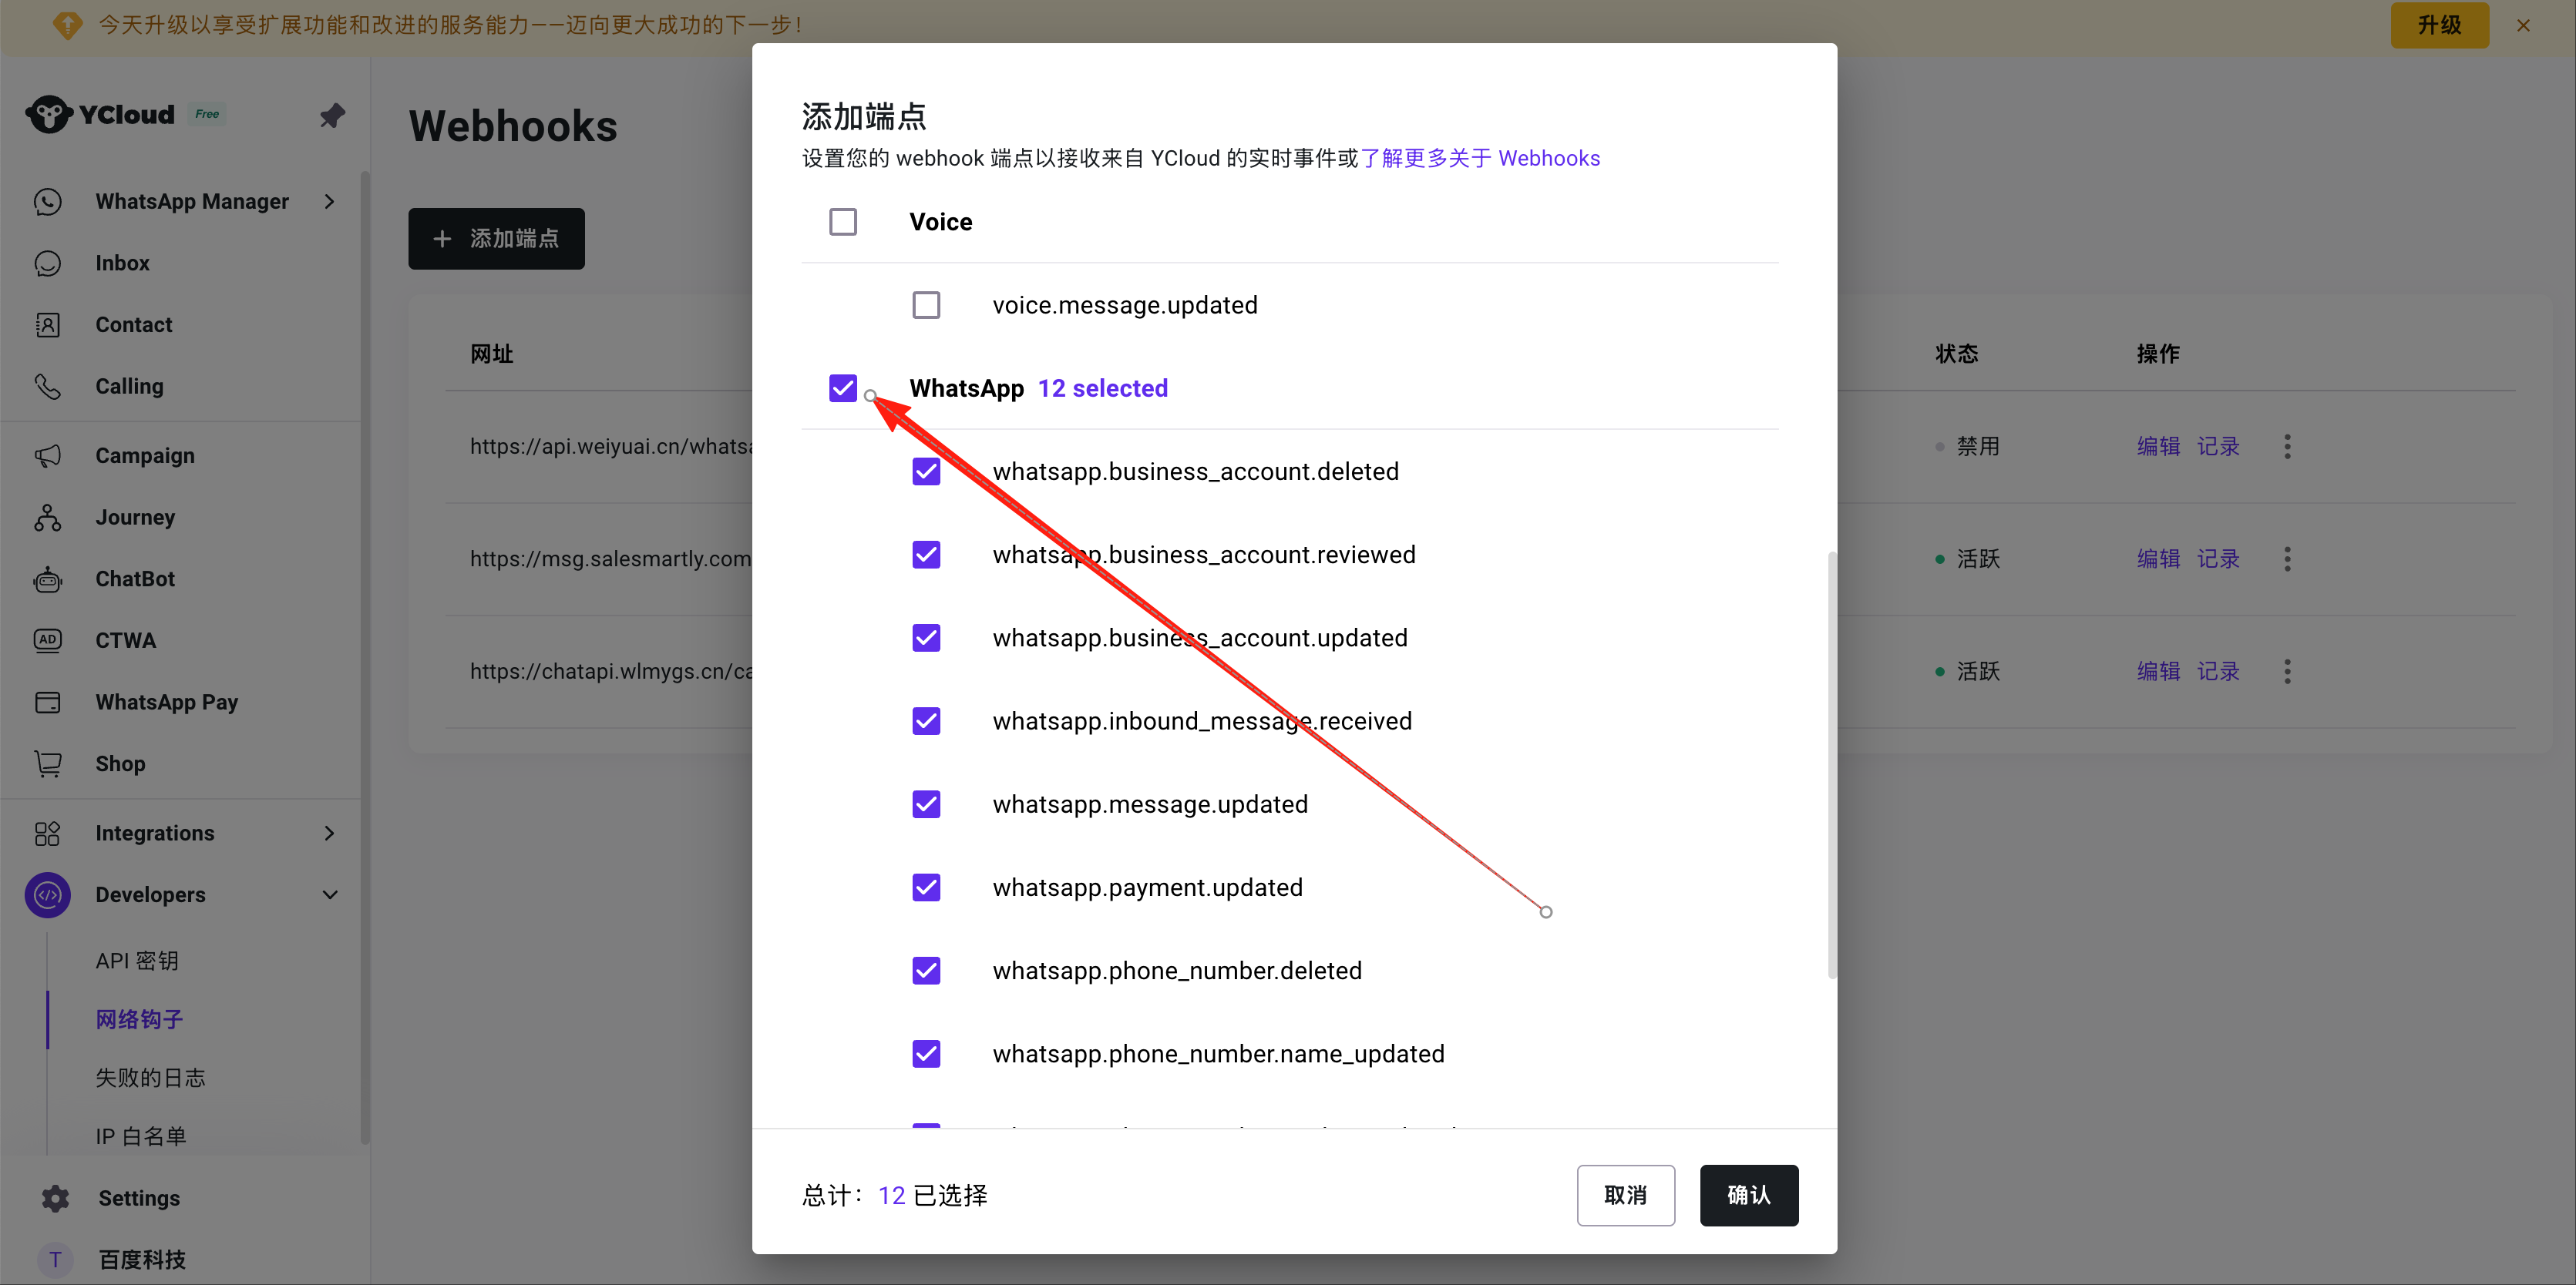Click the Calling phone icon
Image resolution: width=2576 pixels, height=1285 pixels.
click(48, 386)
